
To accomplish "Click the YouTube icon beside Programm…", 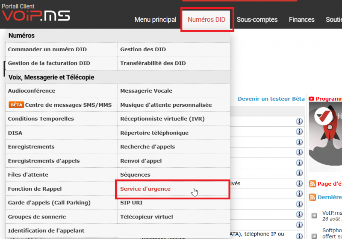I will pyautogui.click(x=311, y=99).
